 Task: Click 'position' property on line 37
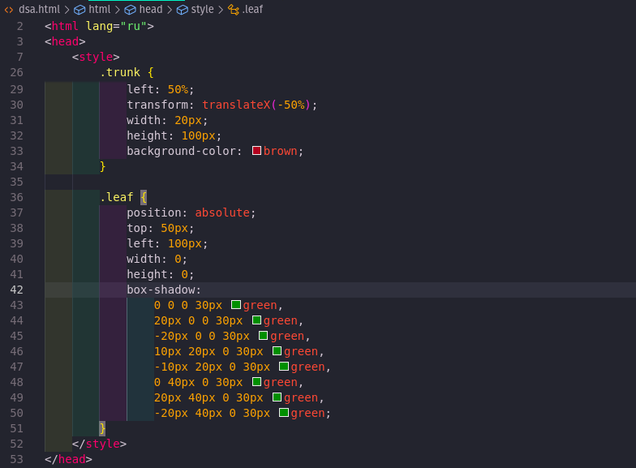click(x=154, y=213)
